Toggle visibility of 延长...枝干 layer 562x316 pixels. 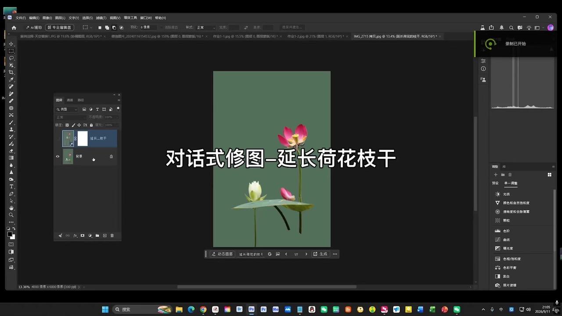click(58, 138)
